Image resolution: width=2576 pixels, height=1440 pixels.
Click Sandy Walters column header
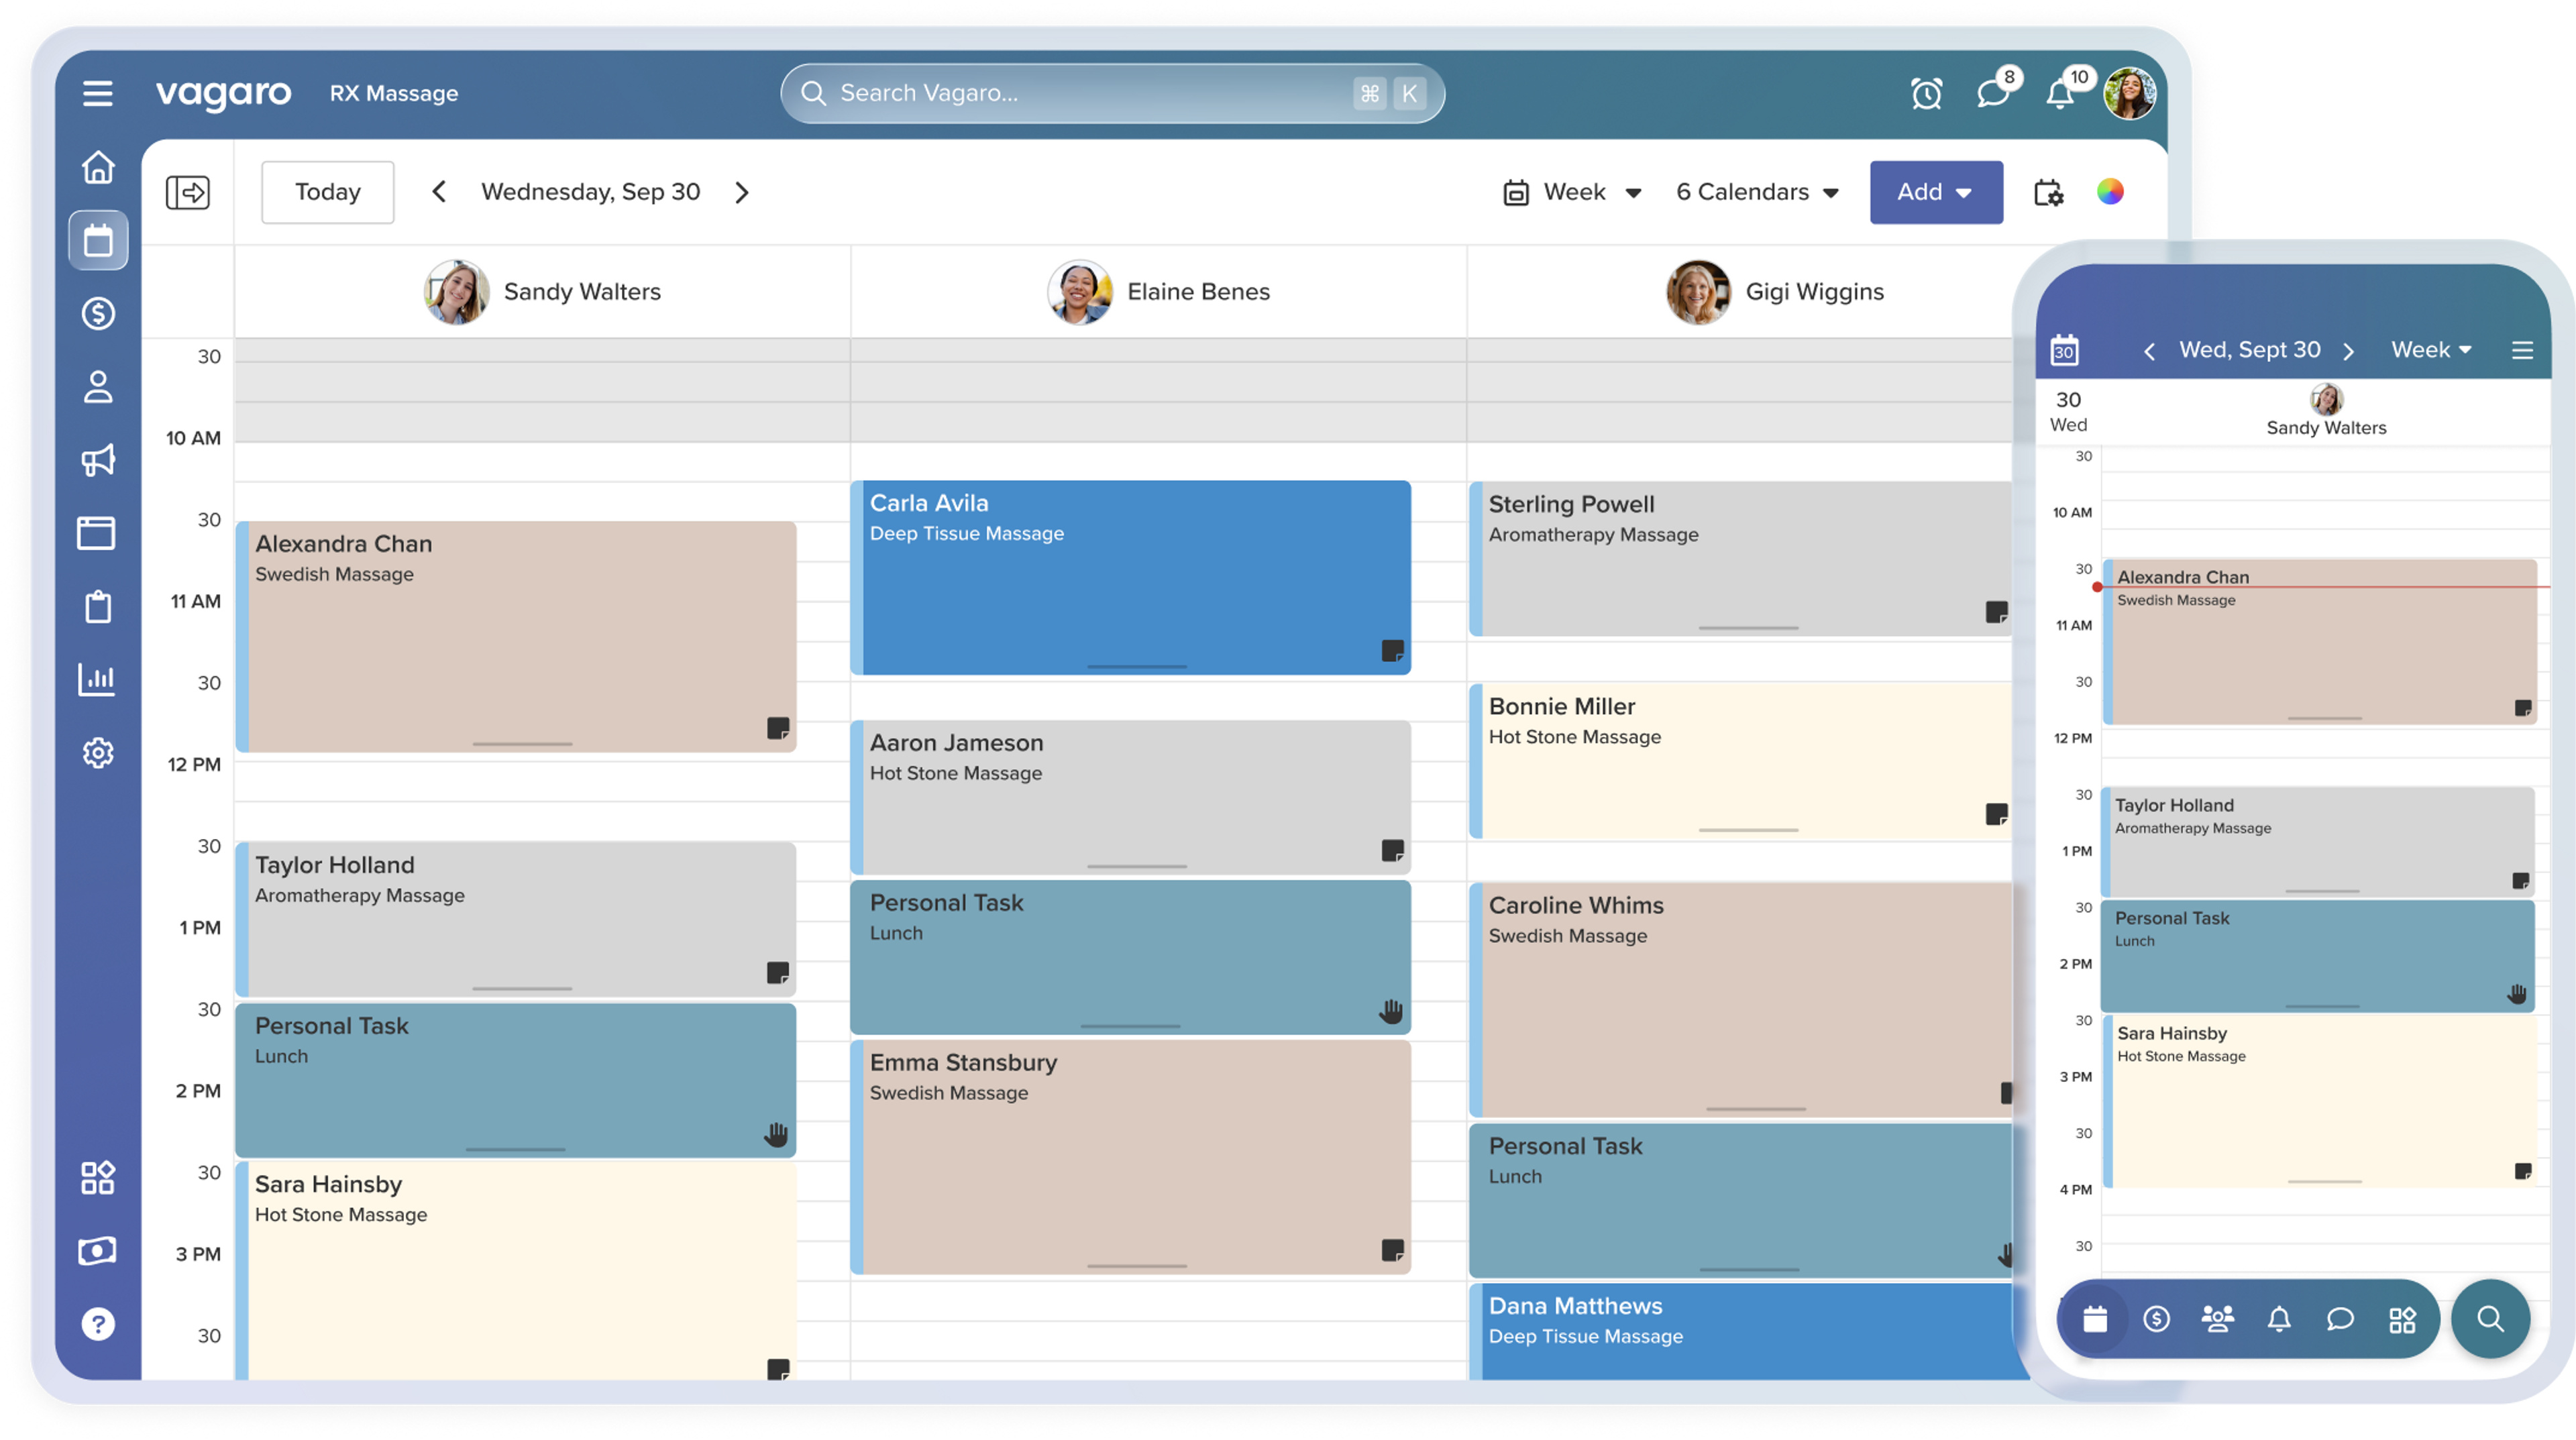(x=542, y=291)
